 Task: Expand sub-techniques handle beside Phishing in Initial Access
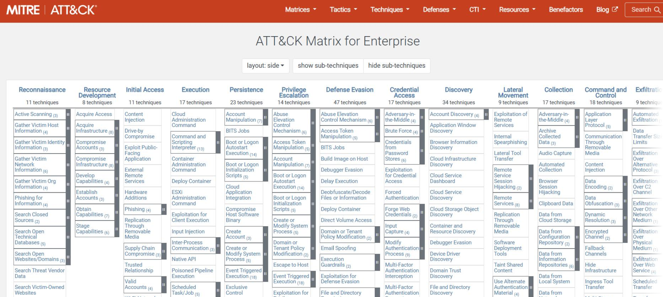click(164, 209)
